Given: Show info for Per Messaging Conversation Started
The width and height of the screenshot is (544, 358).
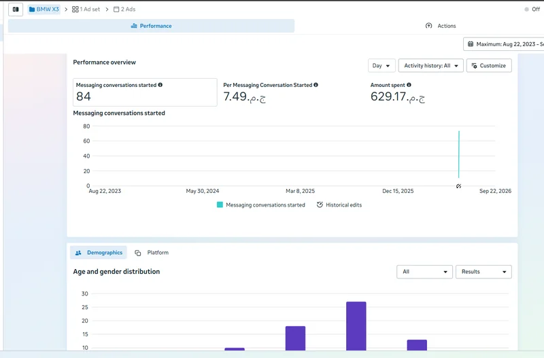Looking at the screenshot, I should tap(316, 85).
